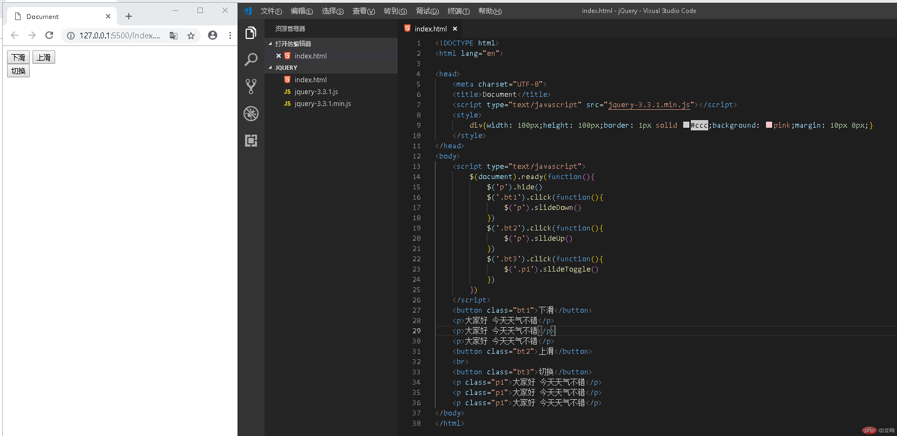Open the 编辑(E) menu
This screenshot has height=436, width=897.
coord(302,11)
